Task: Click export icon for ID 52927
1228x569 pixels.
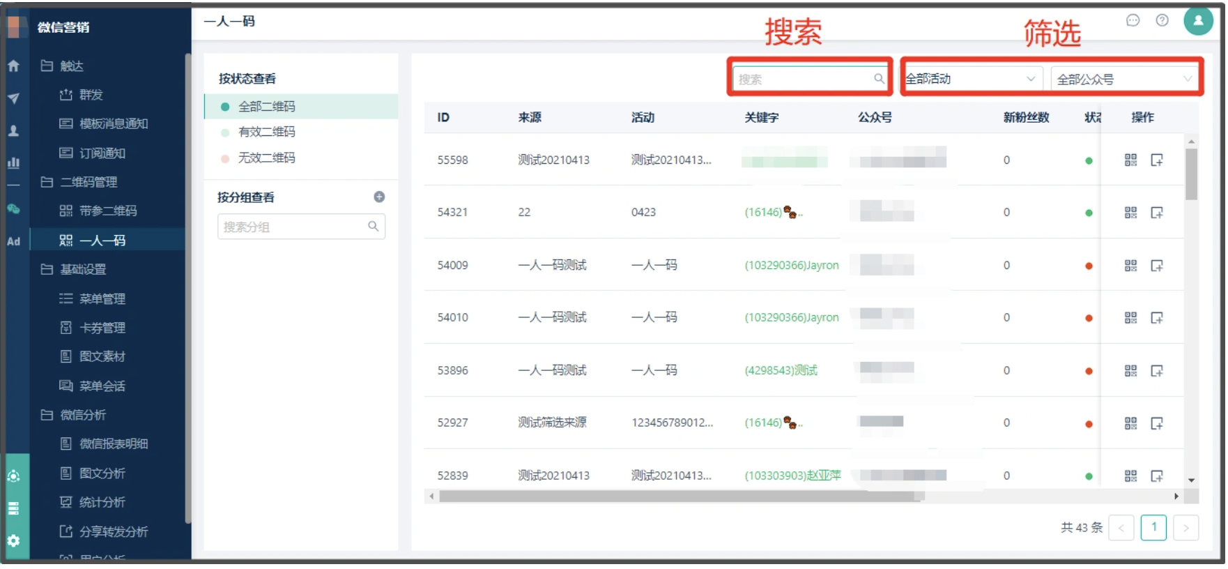Action: [x=1157, y=423]
